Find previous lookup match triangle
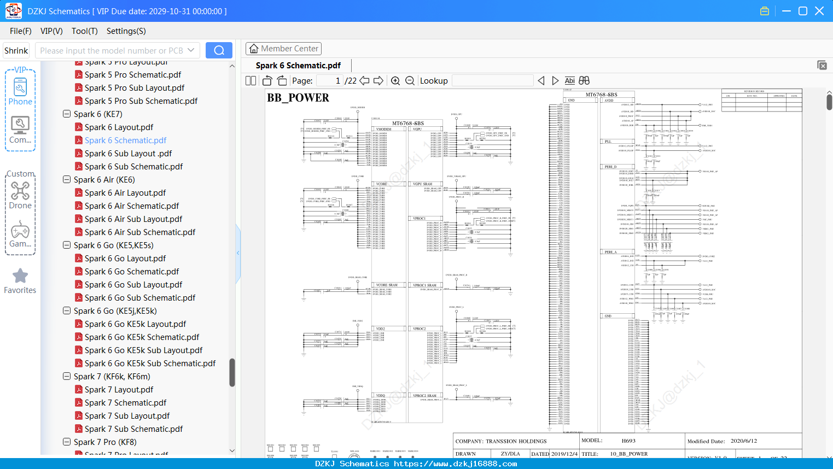 tap(541, 81)
